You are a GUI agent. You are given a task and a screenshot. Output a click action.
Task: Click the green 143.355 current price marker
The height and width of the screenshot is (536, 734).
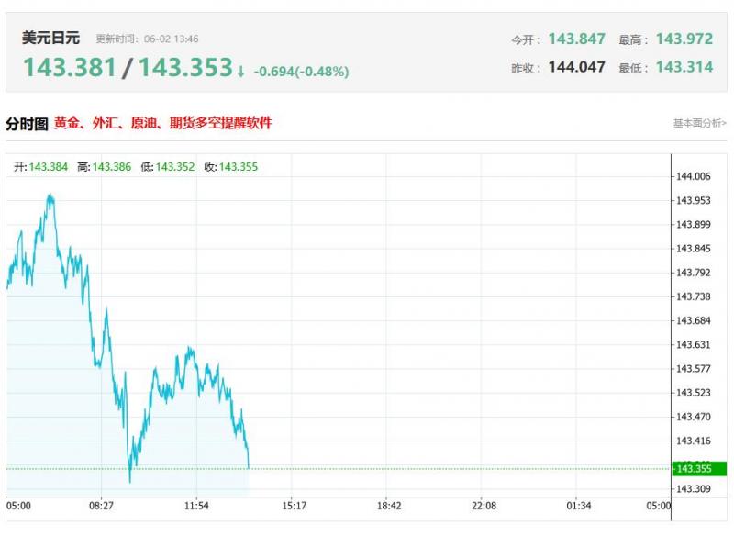tap(699, 469)
